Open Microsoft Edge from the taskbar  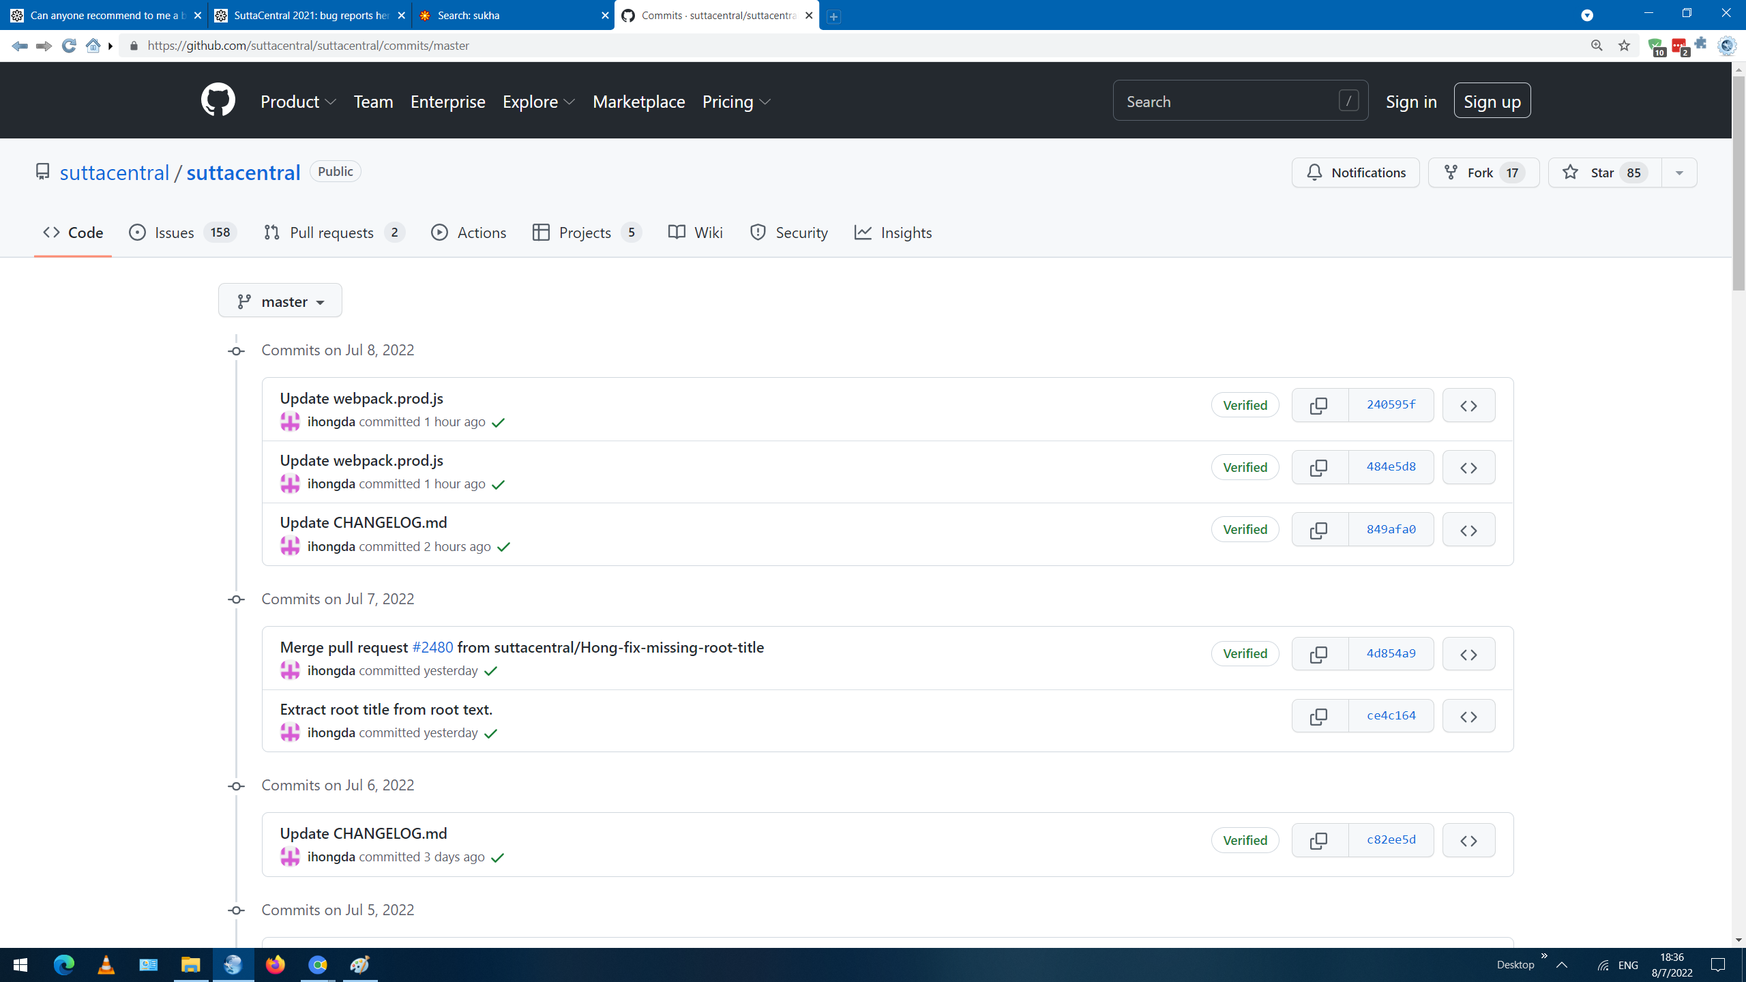point(64,964)
